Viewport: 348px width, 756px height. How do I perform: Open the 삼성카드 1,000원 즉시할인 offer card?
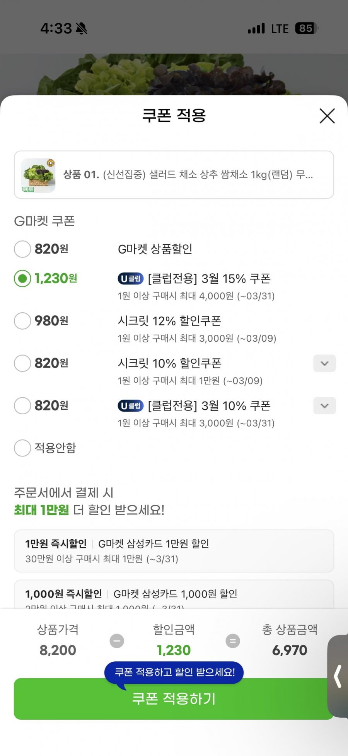(x=174, y=594)
